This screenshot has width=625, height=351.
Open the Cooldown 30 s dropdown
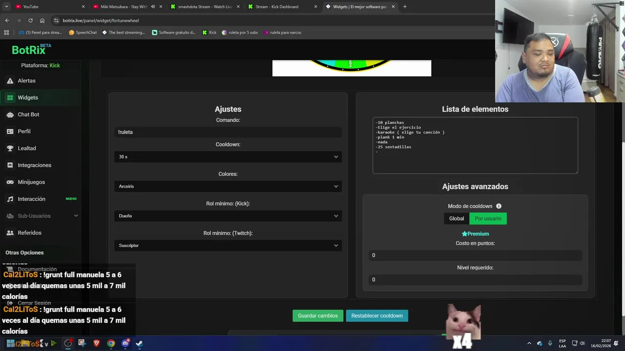228,157
